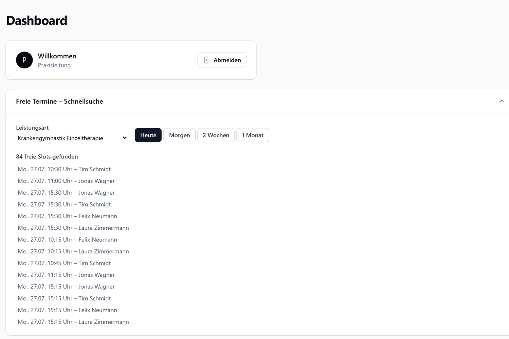Choose the 1 Monat filter
509x339 pixels.
pyautogui.click(x=253, y=135)
